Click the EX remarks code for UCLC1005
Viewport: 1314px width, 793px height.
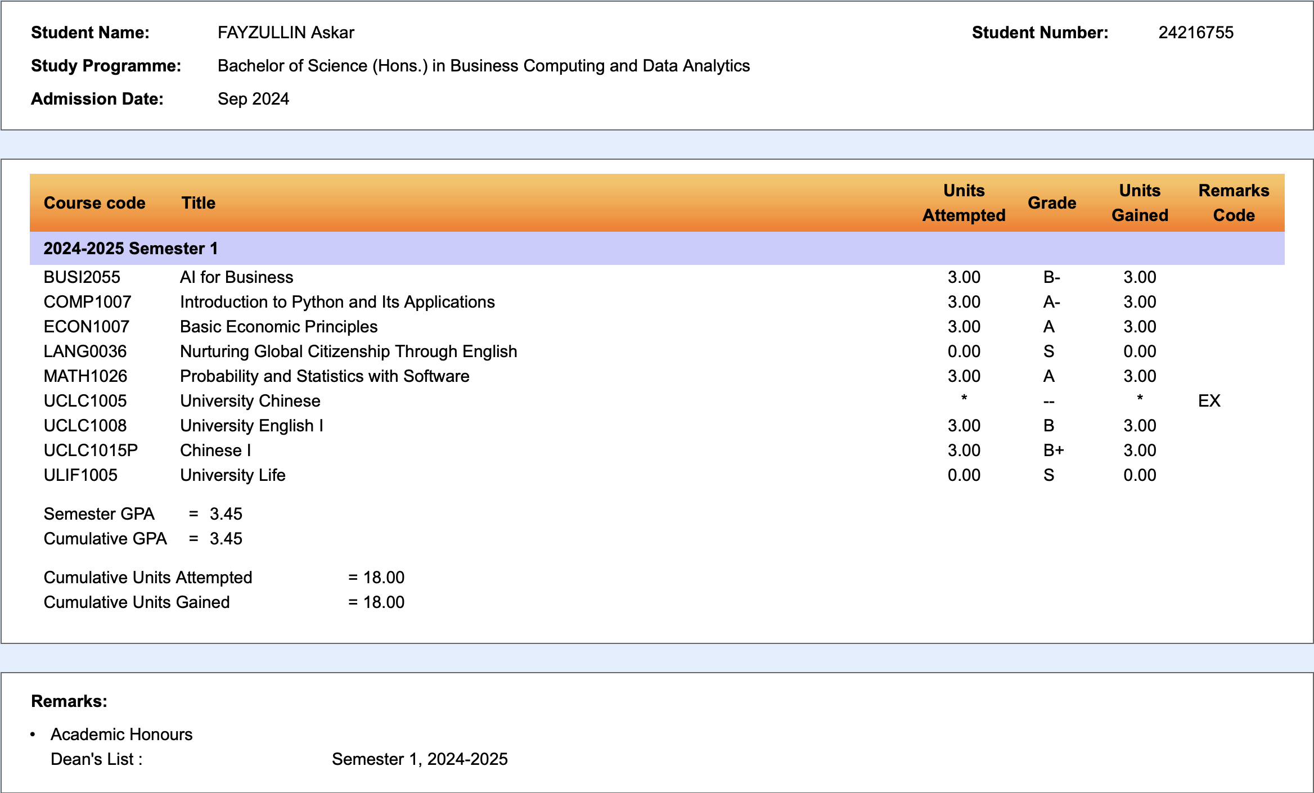pyautogui.click(x=1210, y=400)
